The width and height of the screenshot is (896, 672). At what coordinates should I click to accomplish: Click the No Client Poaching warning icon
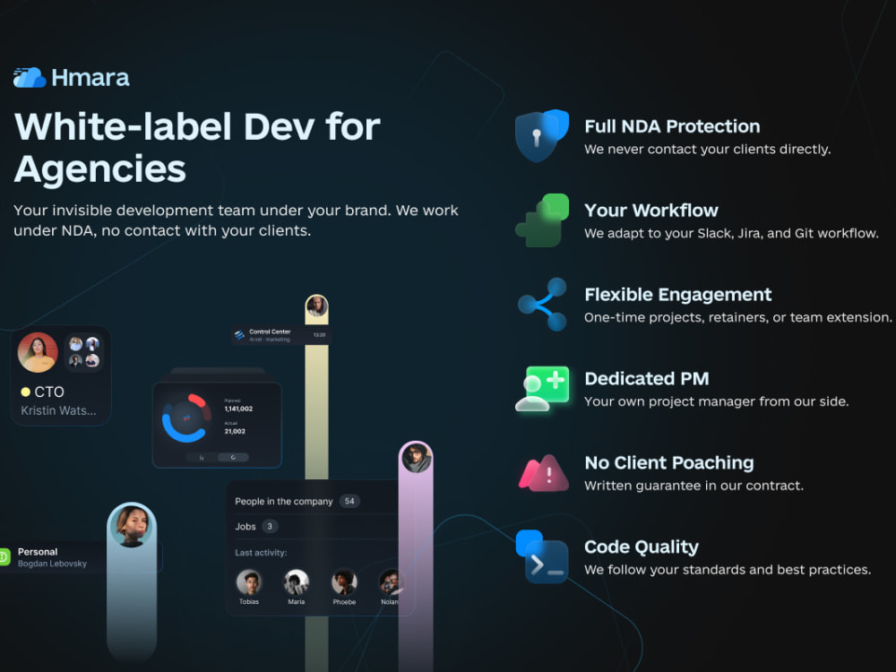tap(544, 473)
